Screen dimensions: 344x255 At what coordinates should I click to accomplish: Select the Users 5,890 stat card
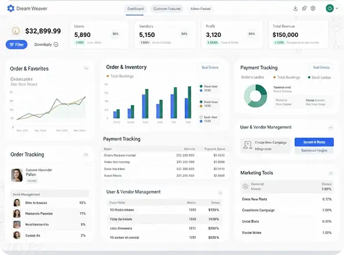[100, 34]
